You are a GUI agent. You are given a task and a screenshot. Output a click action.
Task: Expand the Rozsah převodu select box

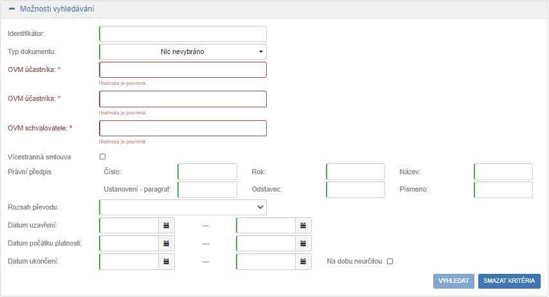coord(183,207)
